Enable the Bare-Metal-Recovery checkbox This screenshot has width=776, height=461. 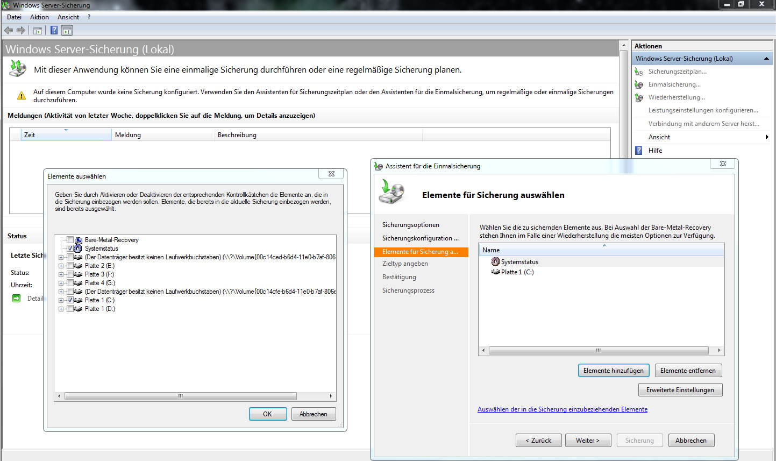point(70,240)
